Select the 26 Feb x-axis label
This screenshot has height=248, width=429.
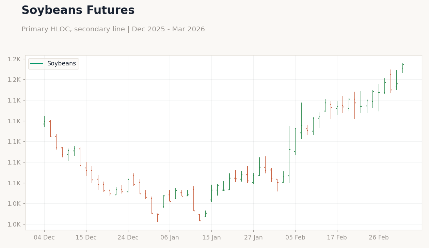[x=379, y=238]
